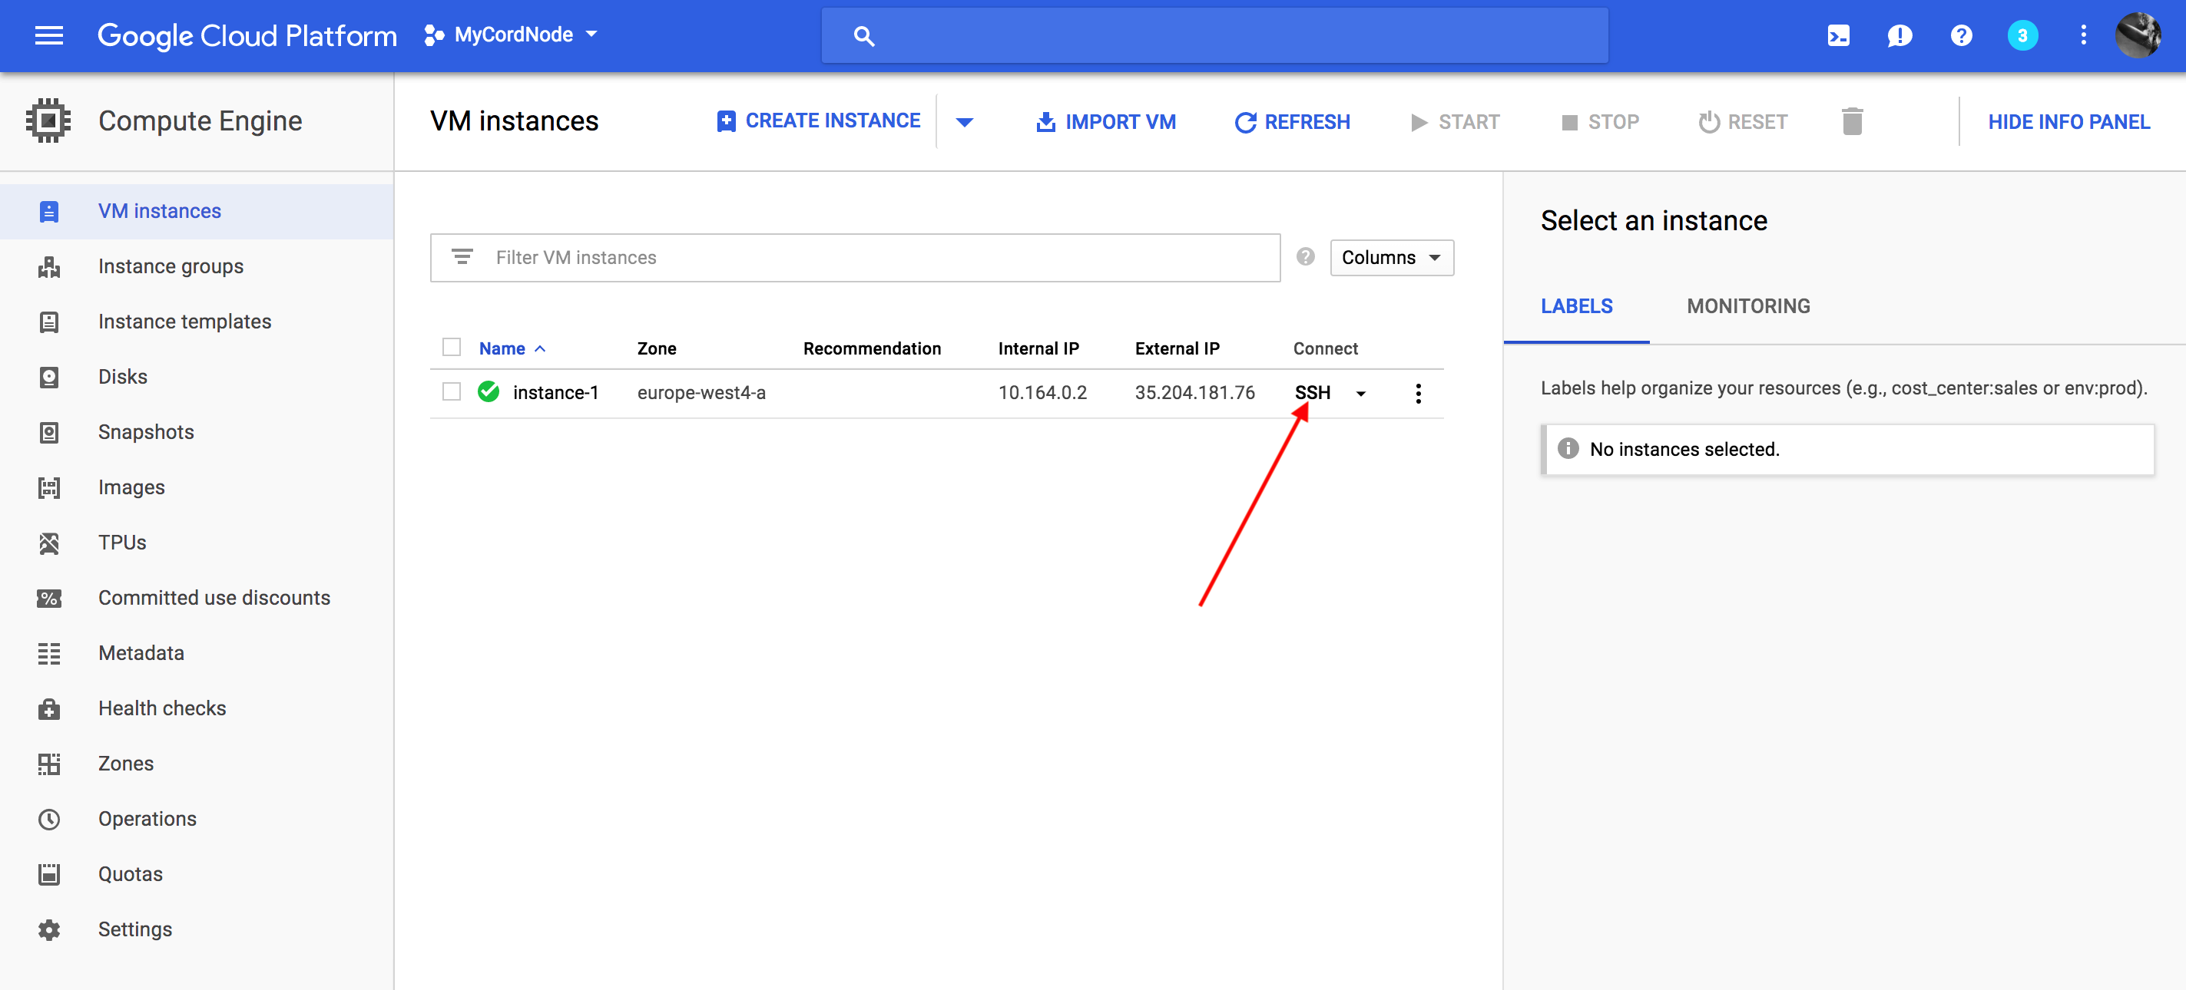This screenshot has height=990, width=2186.
Task: Open the instance-1 three-dot more actions menu
Action: pos(1418,393)
